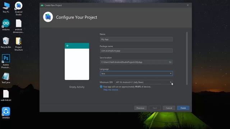The width and height of the screenshot is (230, 129).
Task: Click the Android Studio logo in dialog header
Action: point(48,17)
